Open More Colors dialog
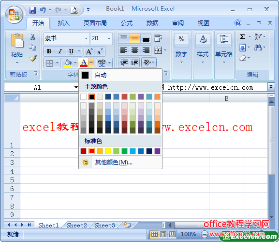 click(120, 162)
